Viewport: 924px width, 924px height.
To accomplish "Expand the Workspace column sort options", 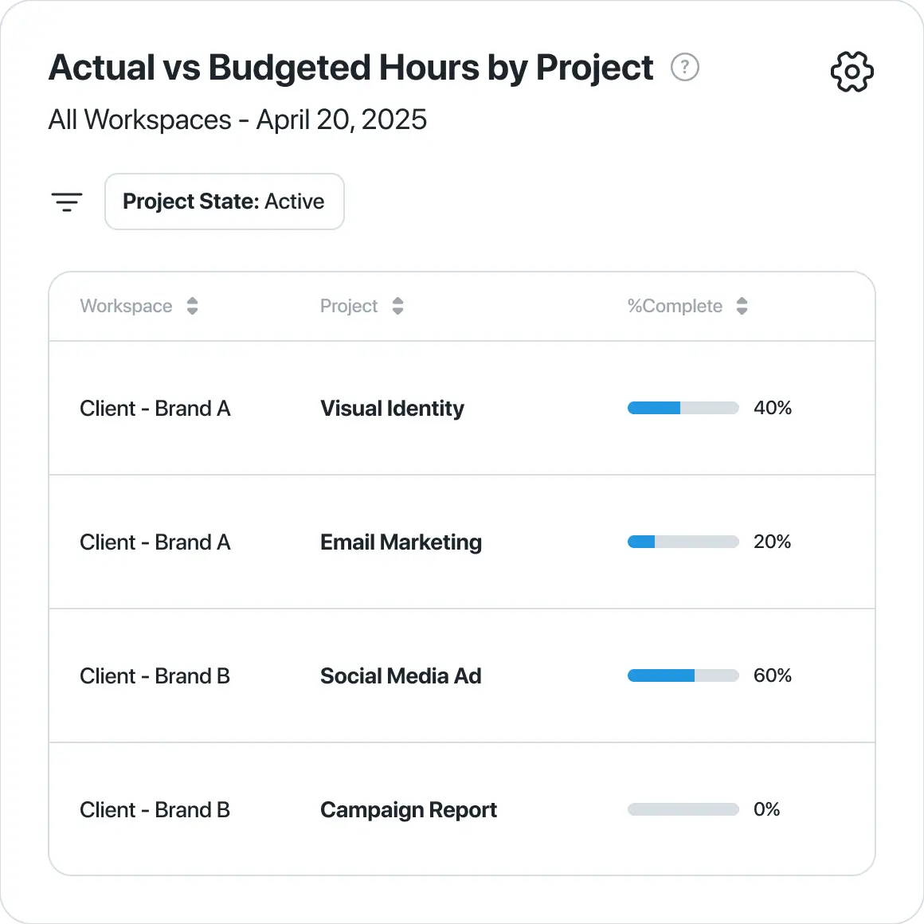I will click(193, 306).
